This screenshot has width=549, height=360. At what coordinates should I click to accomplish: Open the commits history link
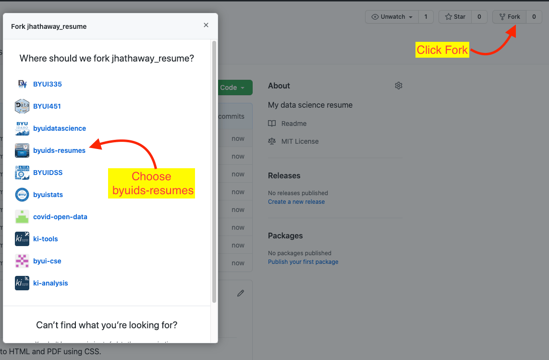click(231, 116)
